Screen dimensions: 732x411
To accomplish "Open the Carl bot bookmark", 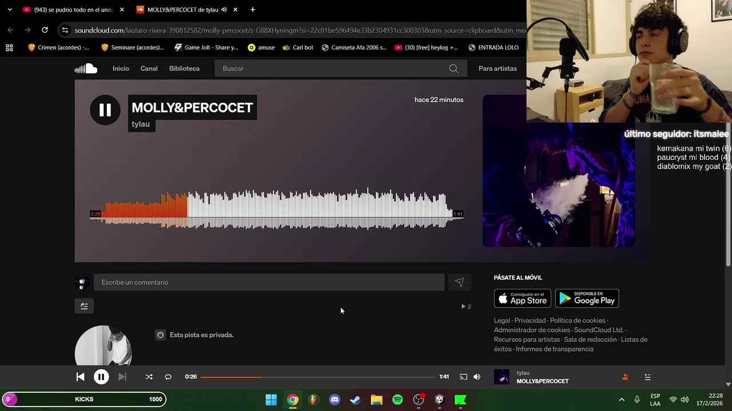I will click(x=298, y=47).
